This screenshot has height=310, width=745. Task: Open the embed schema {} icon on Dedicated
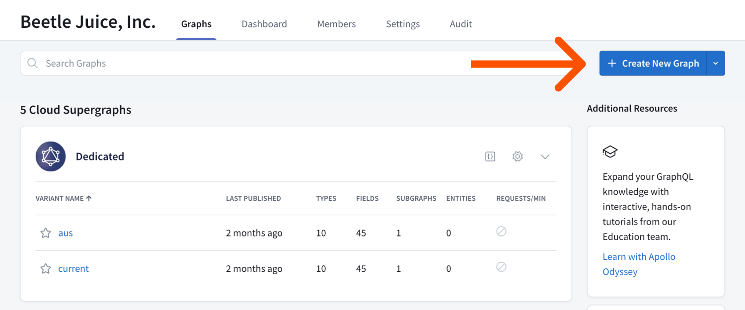coord(490,156)
